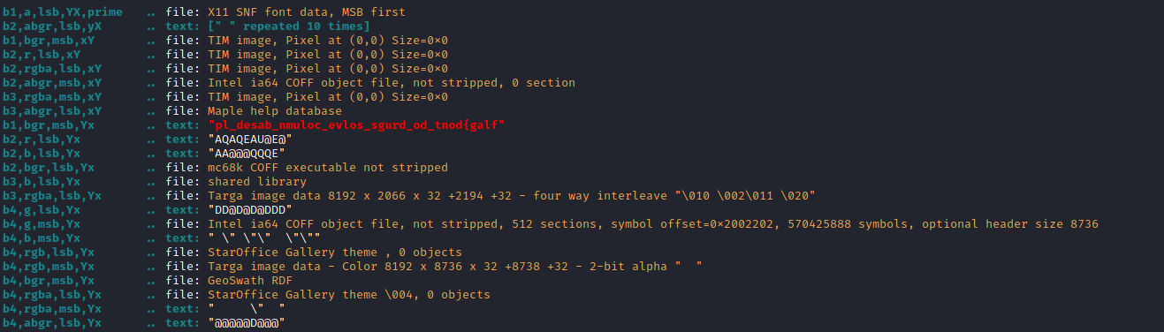Image resolution: width=1164 pixels, height=332 pixels.
Task: Click the b4,abgr,lsb,Yx channel label
Action: point(52,323)
